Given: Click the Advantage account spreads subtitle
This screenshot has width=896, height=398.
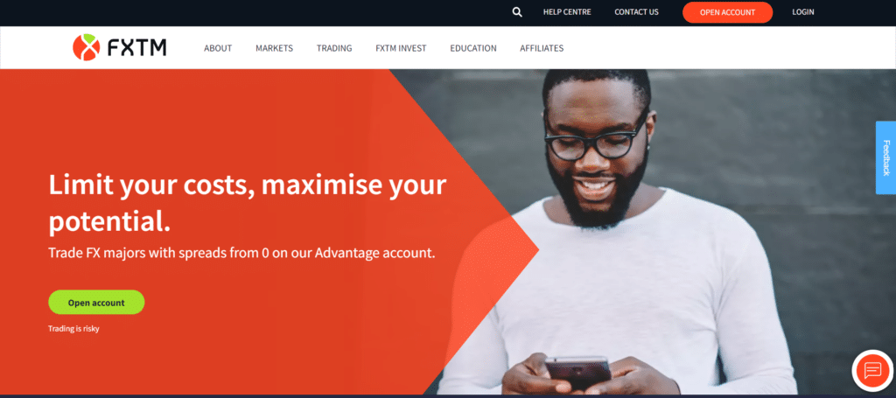Looking at the screenshot, I should [x=241, y=253].
